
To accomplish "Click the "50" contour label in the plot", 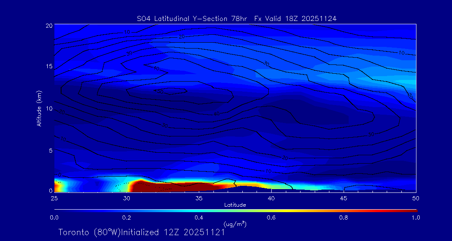I will click(160, 92).
